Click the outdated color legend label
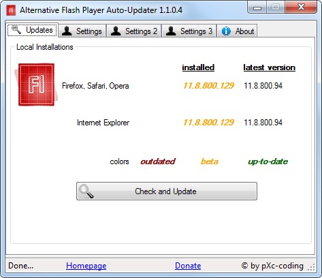 [x=158, y=161]
